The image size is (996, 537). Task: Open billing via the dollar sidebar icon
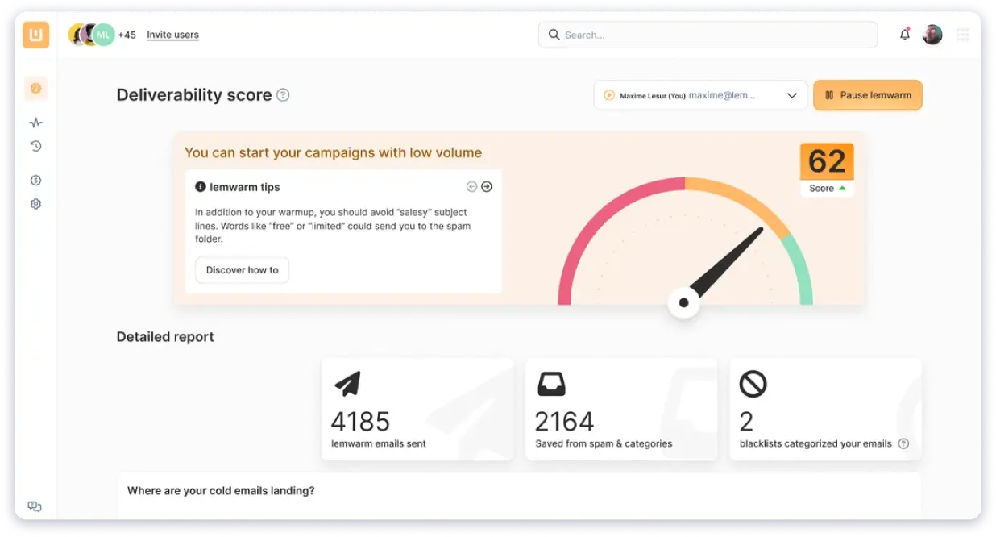[35, 180]
